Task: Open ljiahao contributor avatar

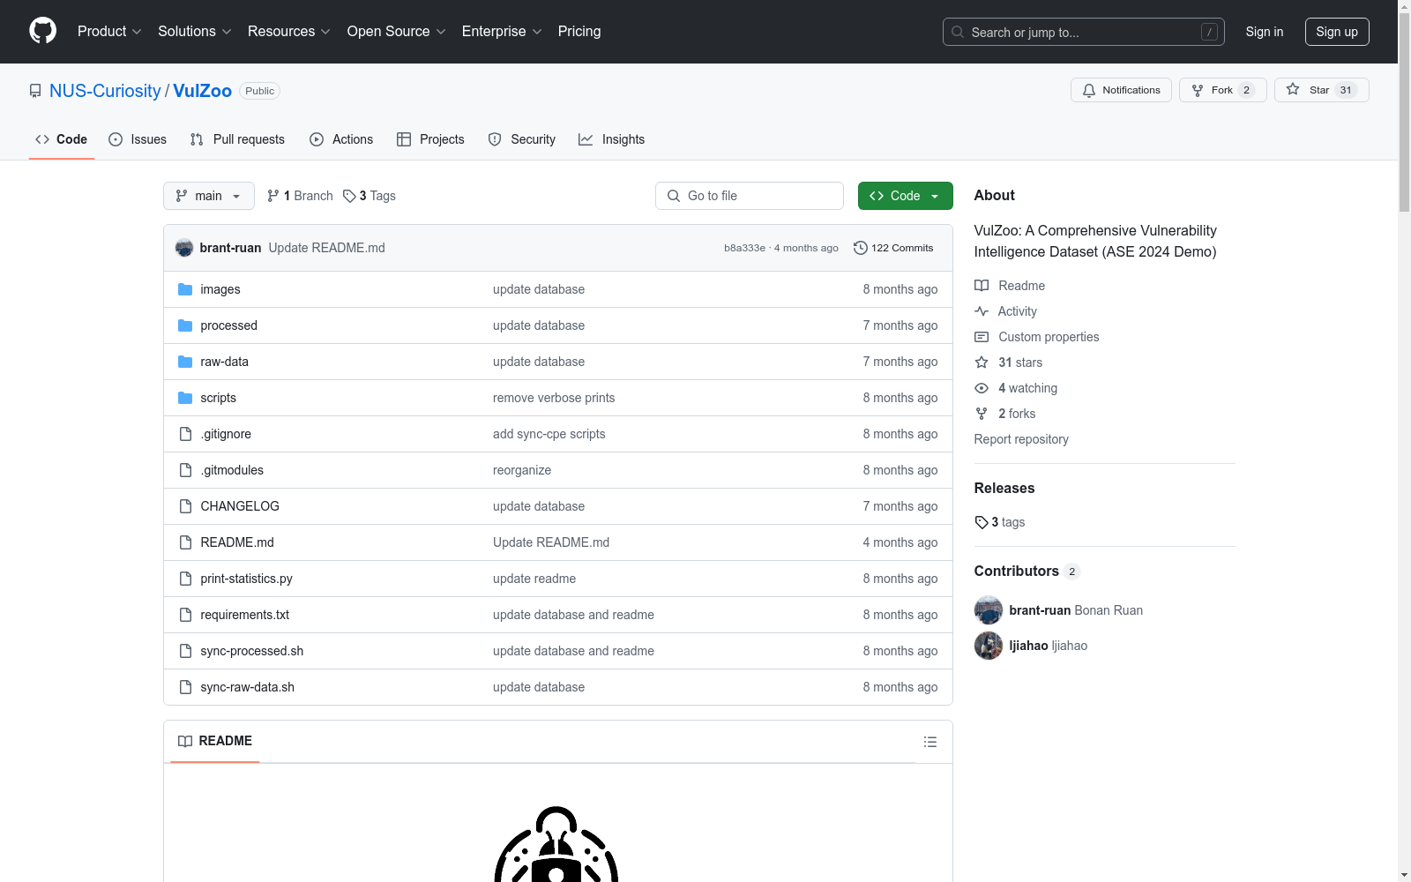Action: click(x=989, y=646)
